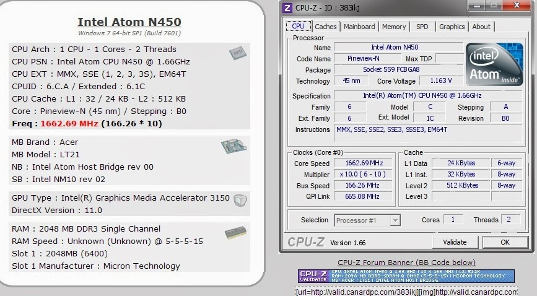Click the Slot 1 : 2048MB (6400) line
The height and width of the screenshot is (296, 537).
(x=59, y=253)
